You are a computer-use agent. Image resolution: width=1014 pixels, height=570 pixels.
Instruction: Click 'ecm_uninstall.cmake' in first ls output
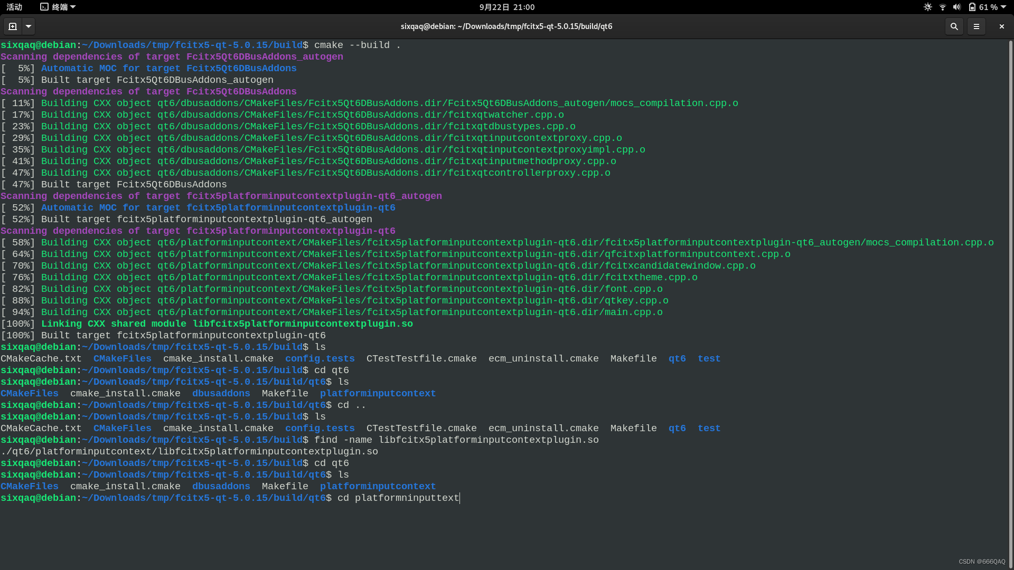click(x=543, y=359)
